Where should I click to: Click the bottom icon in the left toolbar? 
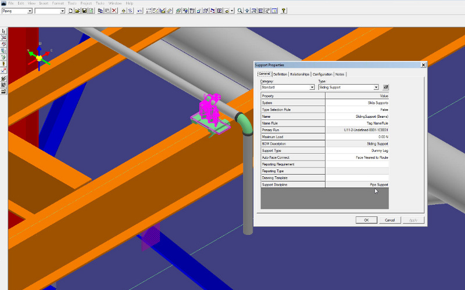(x=3, y=92)
